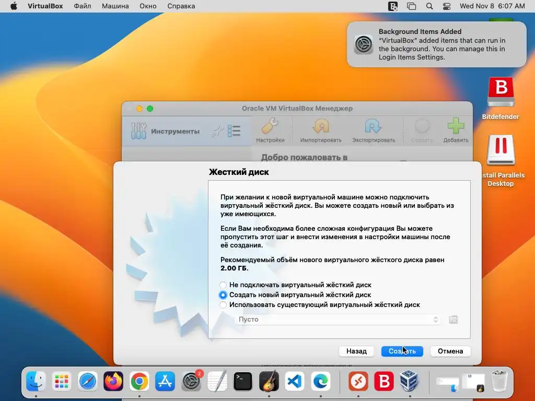The height and width of the screenshot is (401, 535).
Task: Open the Trash in the Dock
Action: (x=499, y=381)
